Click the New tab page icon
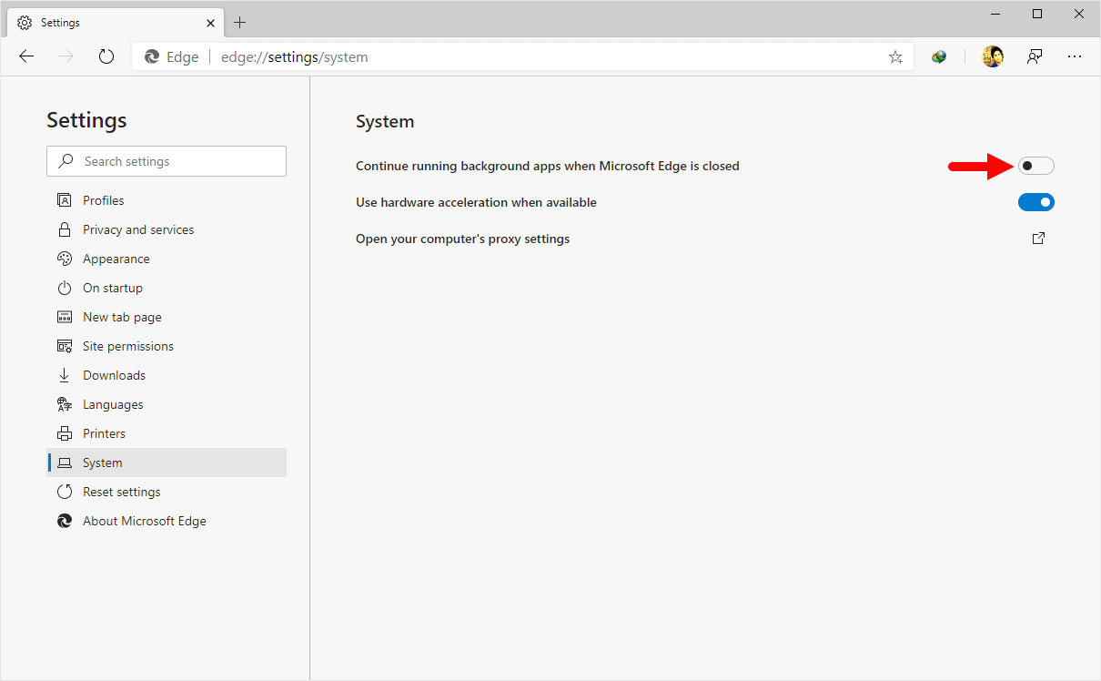1101x681 pixels. click(x=64, y=317)
